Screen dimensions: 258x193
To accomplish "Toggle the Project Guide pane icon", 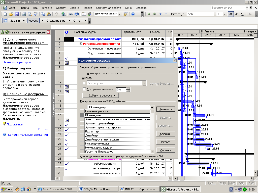I will tap(5, 21).
